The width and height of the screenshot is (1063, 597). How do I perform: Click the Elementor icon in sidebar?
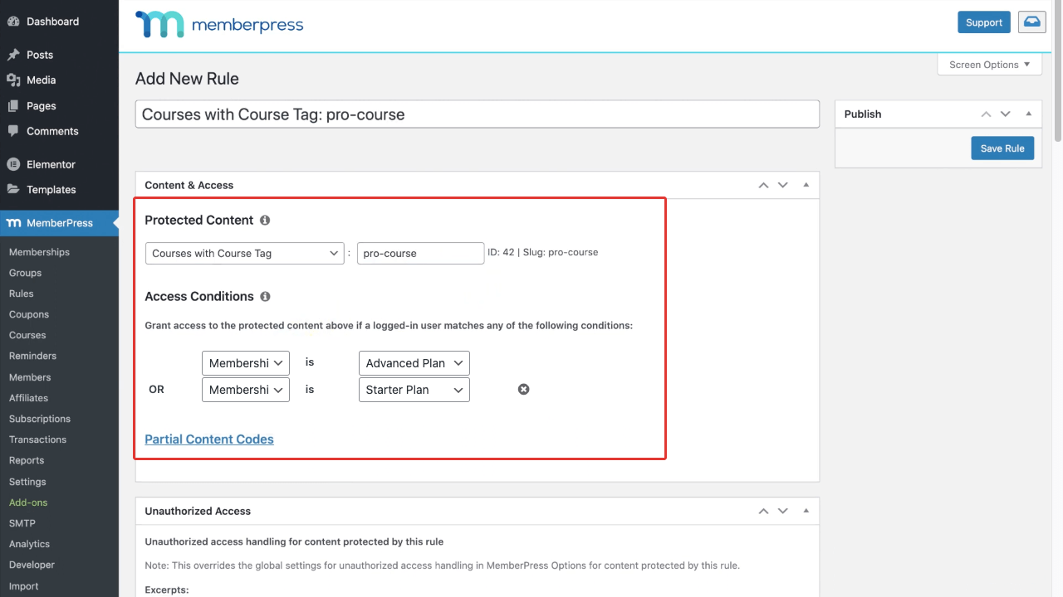(13, 164)
